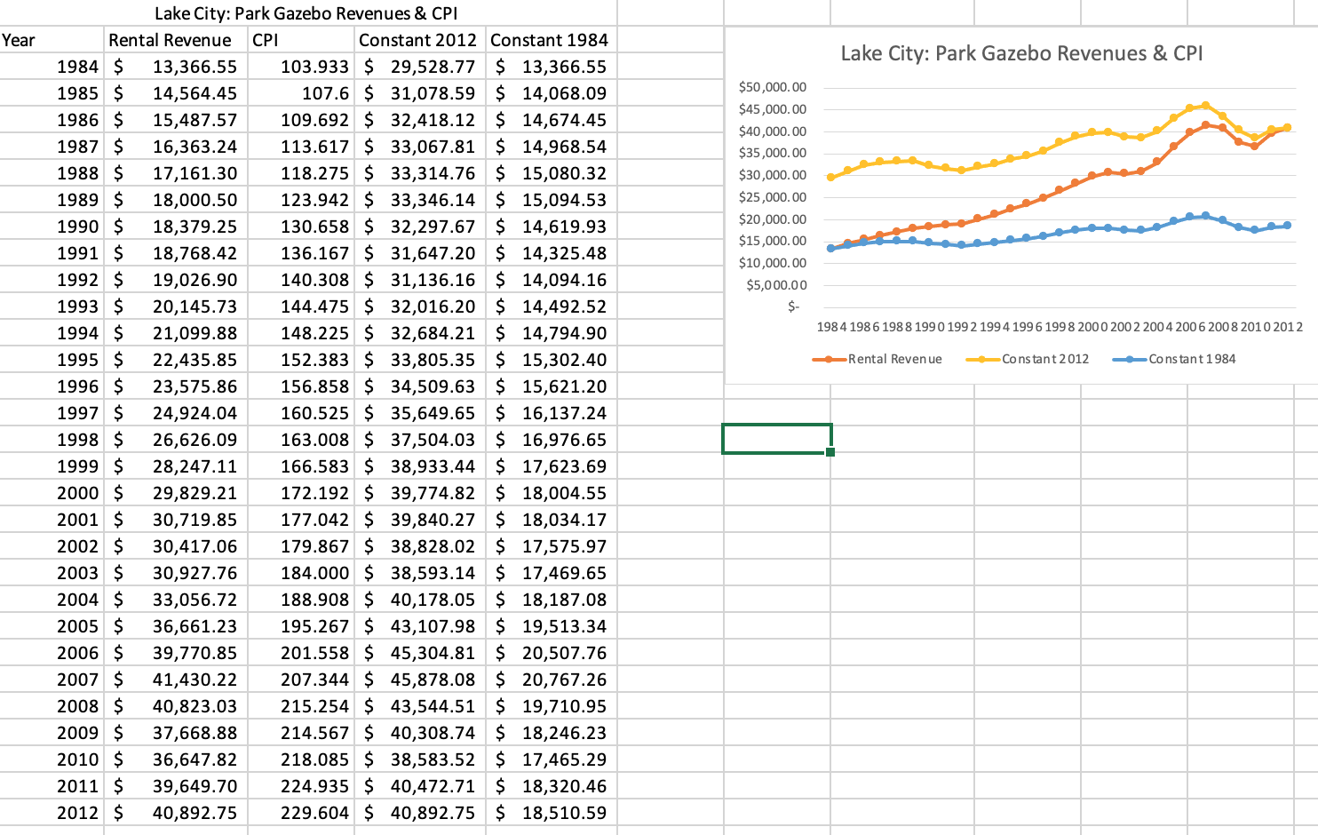Click the Constant 1984 legend entry in chart
Screen dimensions: 1318x835
click(1174, 359)
